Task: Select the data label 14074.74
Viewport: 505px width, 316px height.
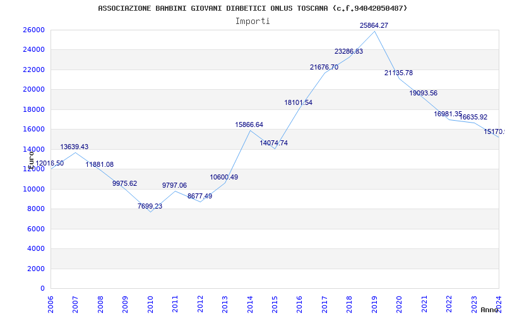Action: pyautogui.click(x=274, y=143)
